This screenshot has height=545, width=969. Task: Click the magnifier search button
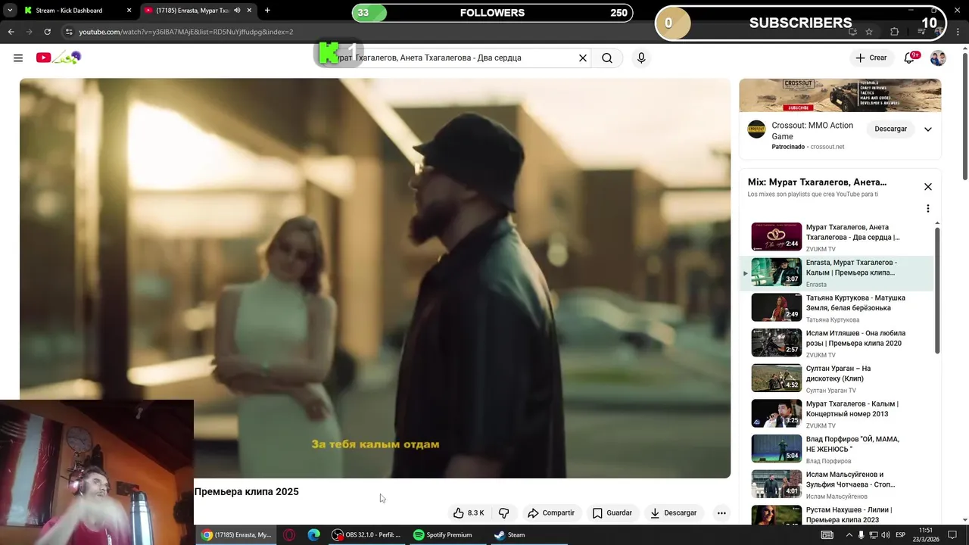[x=607, y=58]
